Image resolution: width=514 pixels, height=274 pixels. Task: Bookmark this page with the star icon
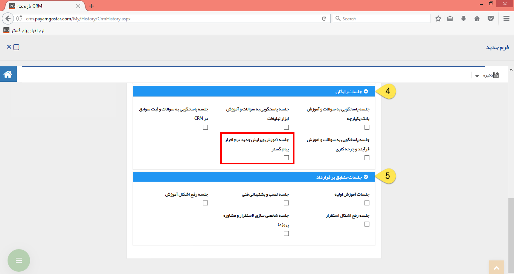tap(438, 18)
